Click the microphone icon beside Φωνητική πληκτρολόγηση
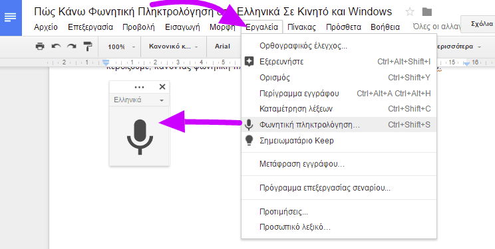The image size is (495, 249). point(249,125)
